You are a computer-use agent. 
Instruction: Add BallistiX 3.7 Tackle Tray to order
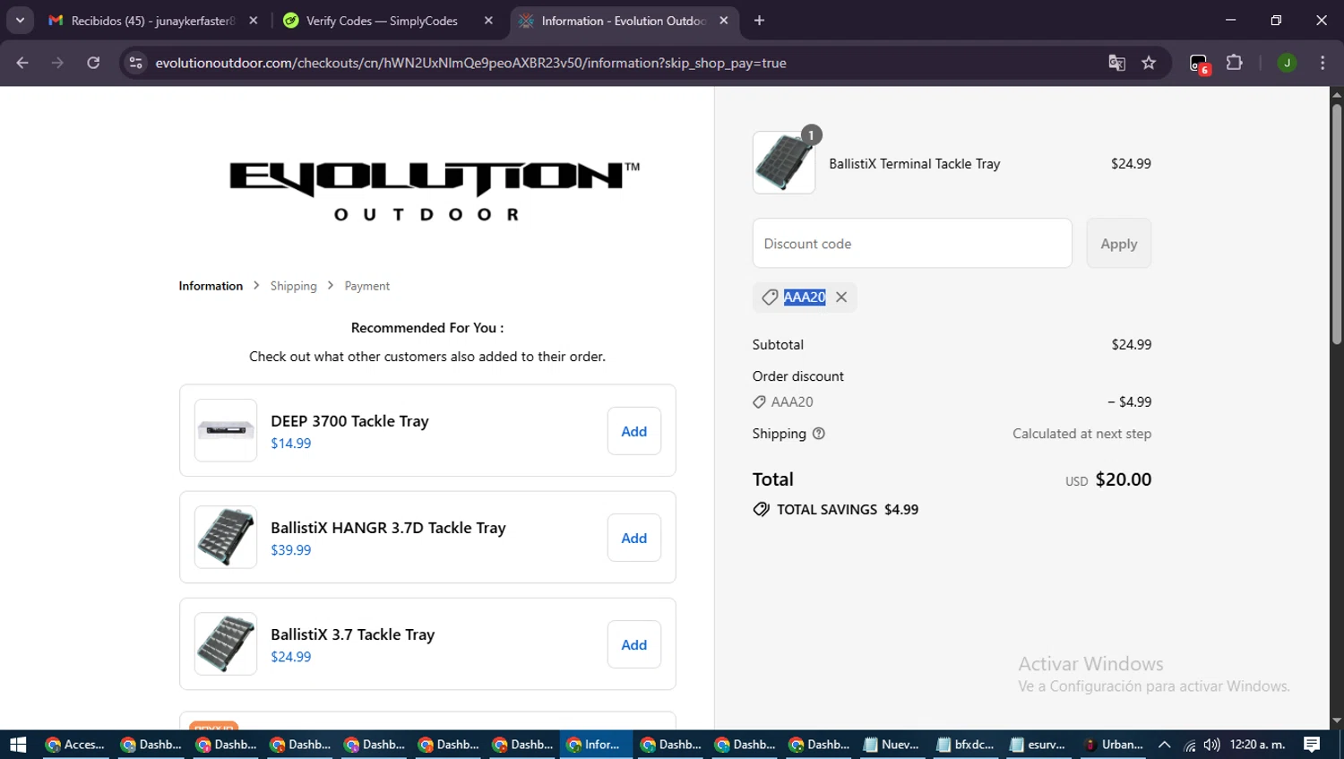pos(634,644)
